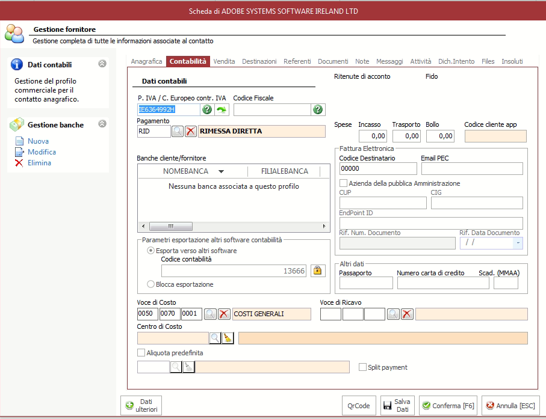Select Esporta verso altri software radio

(150, 251)
